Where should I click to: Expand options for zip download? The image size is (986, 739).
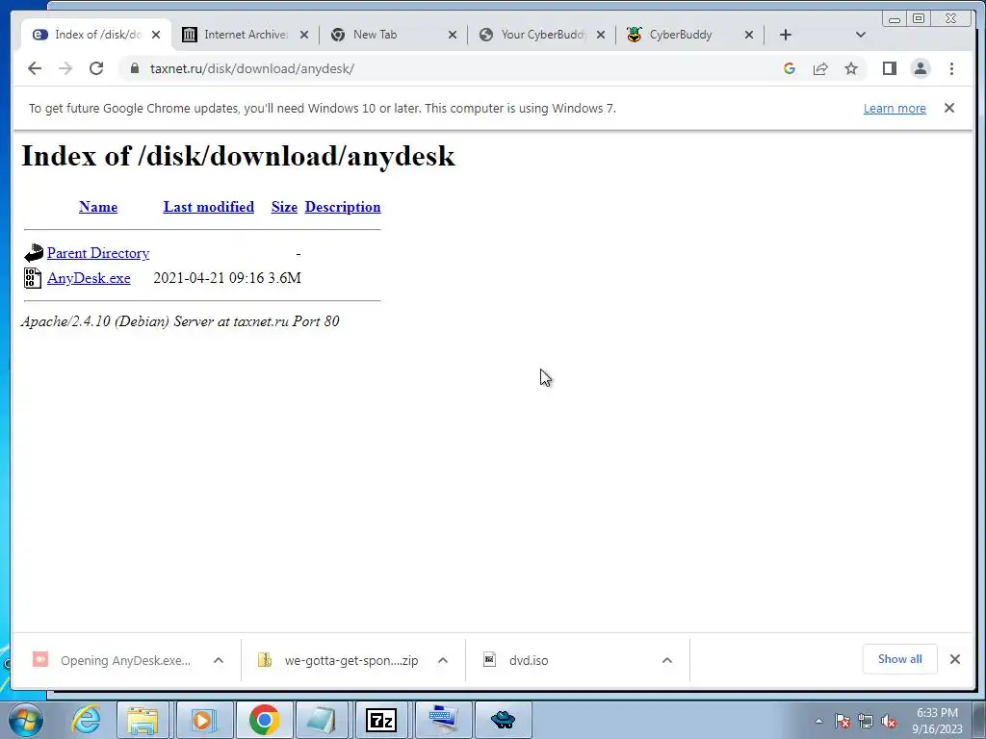click(x=443, y=660)
